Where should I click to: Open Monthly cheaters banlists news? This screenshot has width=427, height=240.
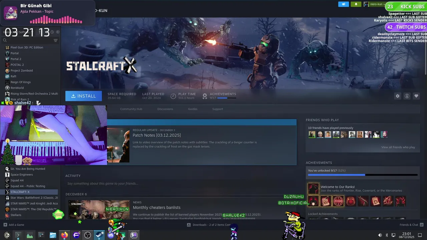156,207
